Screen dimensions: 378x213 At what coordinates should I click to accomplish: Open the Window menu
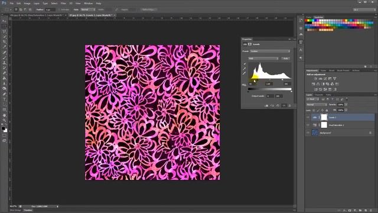88,4
